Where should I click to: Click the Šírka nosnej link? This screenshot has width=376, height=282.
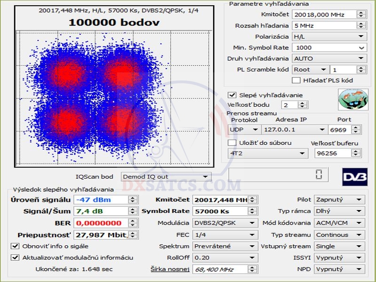point(170,269)
